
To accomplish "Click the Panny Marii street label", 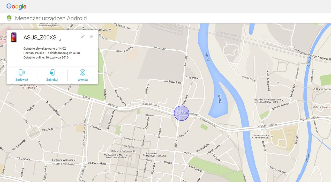I will point(249,78).
